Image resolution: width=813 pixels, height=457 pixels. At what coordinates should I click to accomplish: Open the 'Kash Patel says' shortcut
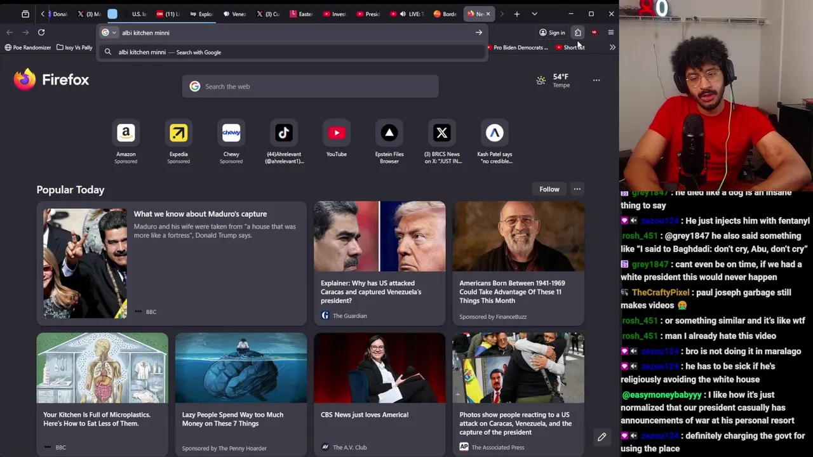point(495,140)
